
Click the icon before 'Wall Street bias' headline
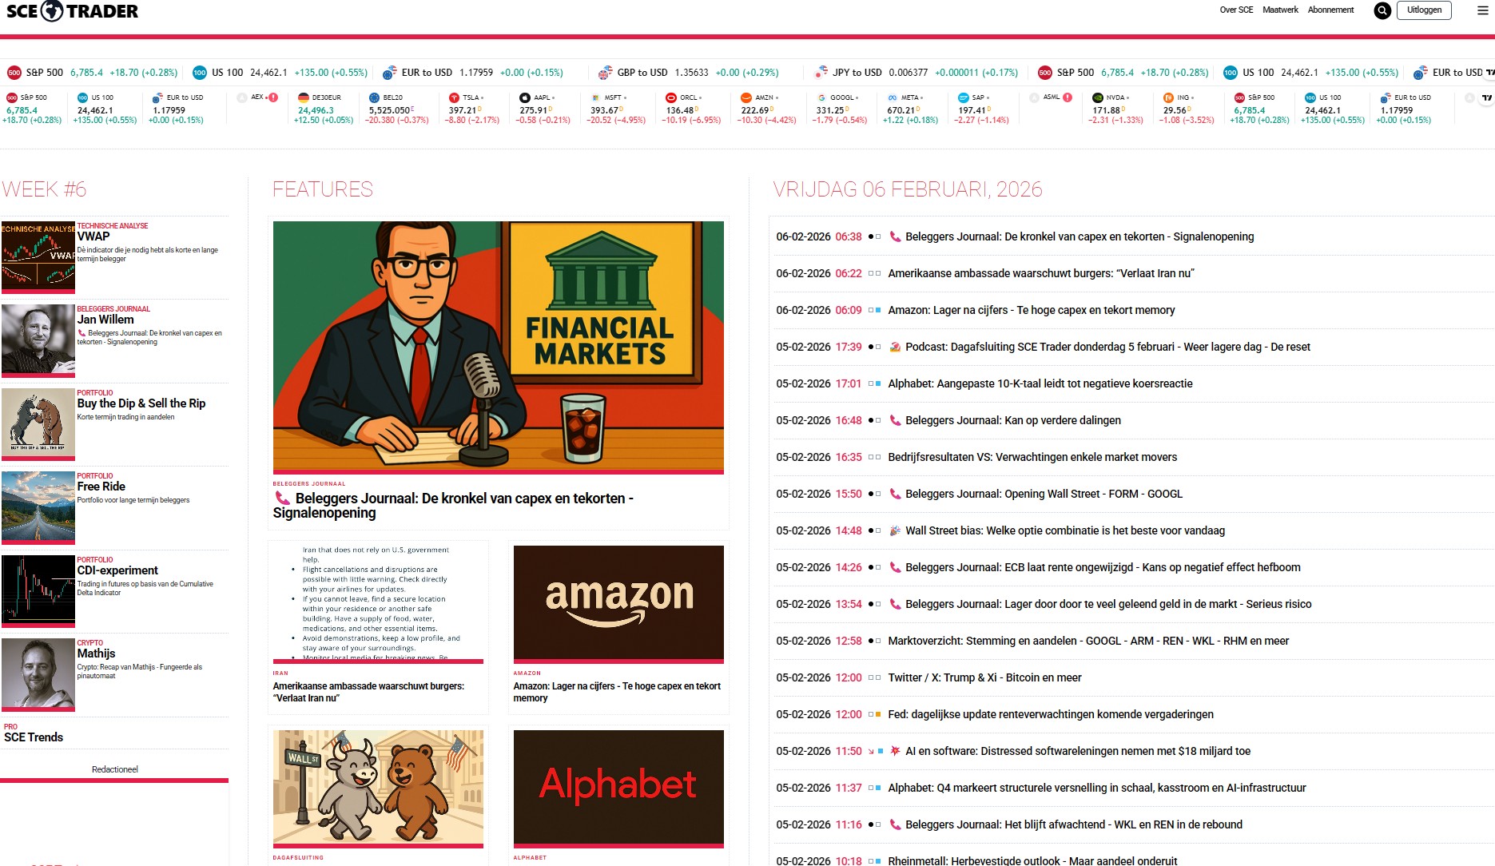coord(895,530)
